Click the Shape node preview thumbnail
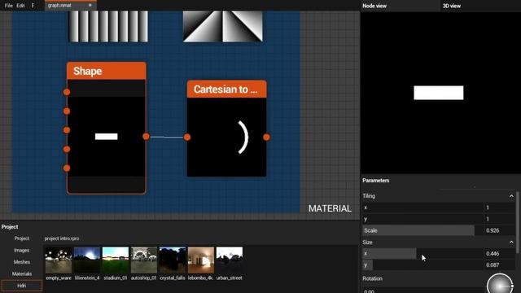Screen dimensions: 521x293 coord(107,136)
